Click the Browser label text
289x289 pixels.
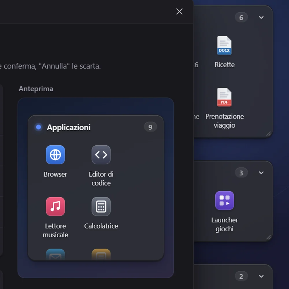click(x=55, y=174)
